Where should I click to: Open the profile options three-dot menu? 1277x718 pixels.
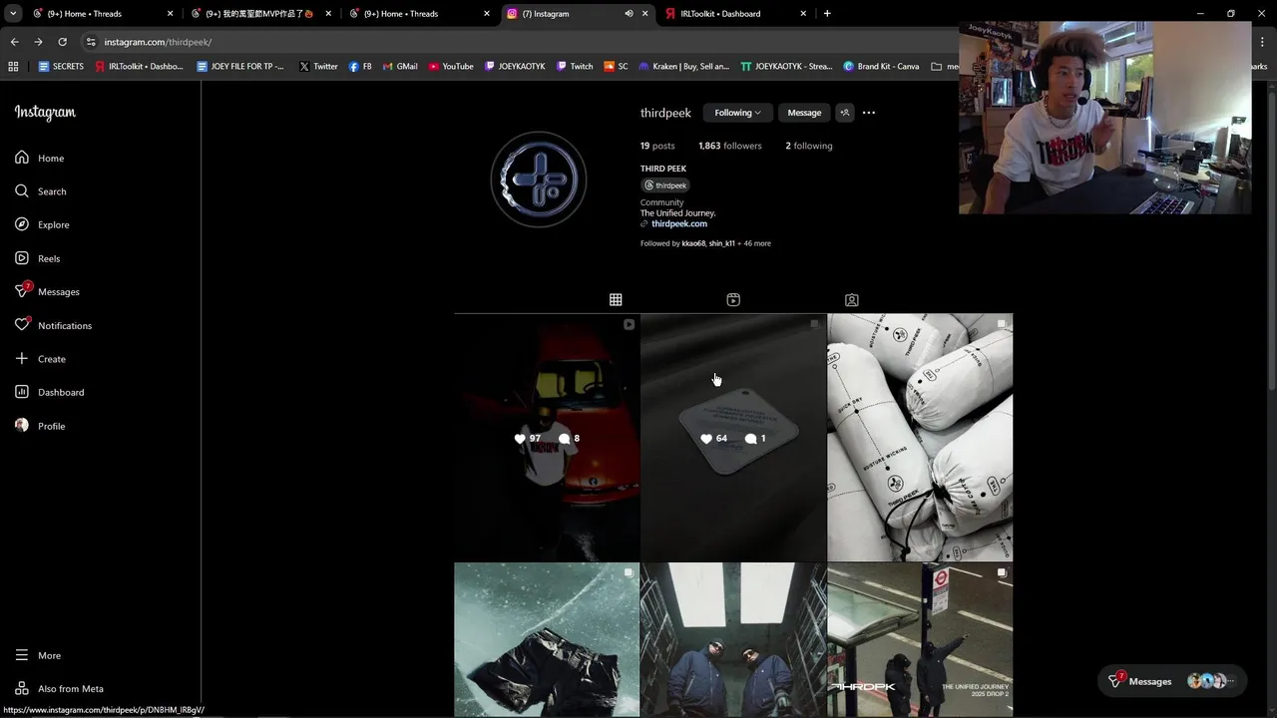(x=869, y=113)
